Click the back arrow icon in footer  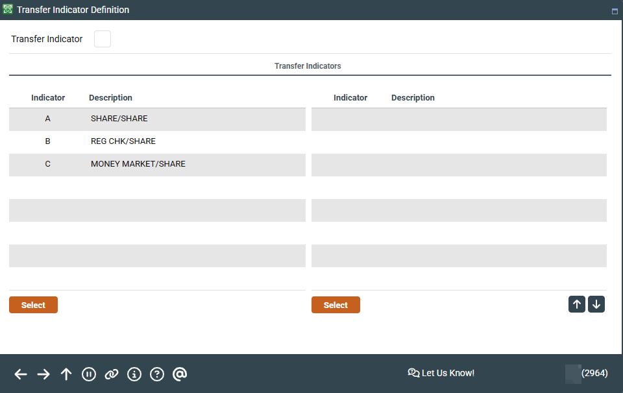(21, 374)
